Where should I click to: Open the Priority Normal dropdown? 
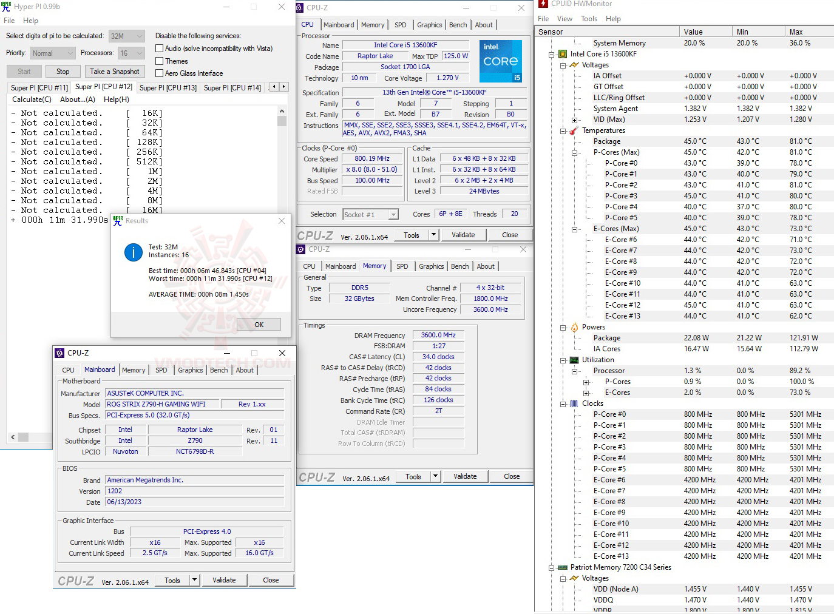click(x=53, y=53)
